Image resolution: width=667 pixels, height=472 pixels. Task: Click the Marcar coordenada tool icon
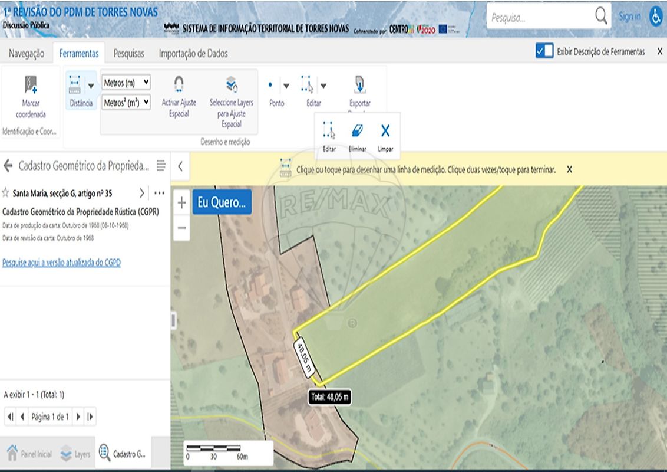[x=31, y=86]
